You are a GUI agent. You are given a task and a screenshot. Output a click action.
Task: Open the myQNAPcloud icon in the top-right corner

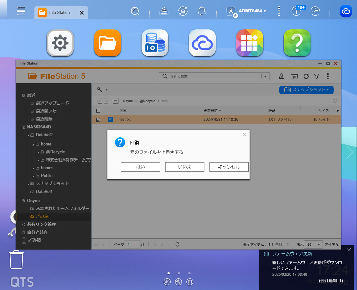tap(346, 11)
